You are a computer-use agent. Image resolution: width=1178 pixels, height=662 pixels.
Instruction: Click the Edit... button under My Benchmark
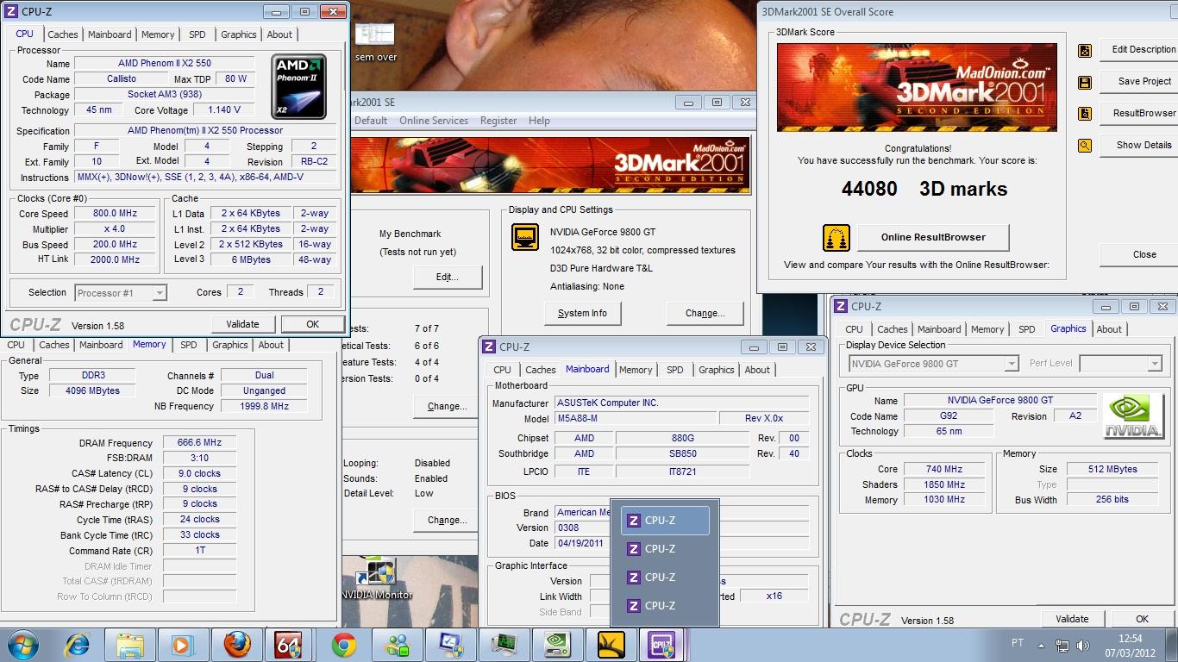447,277
